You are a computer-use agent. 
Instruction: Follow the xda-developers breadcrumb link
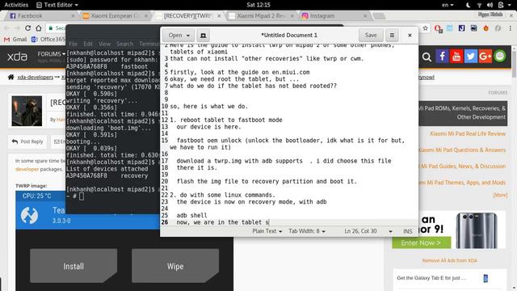point(36,78)
